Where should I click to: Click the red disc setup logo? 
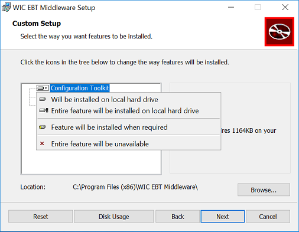(x=279, y=32)
